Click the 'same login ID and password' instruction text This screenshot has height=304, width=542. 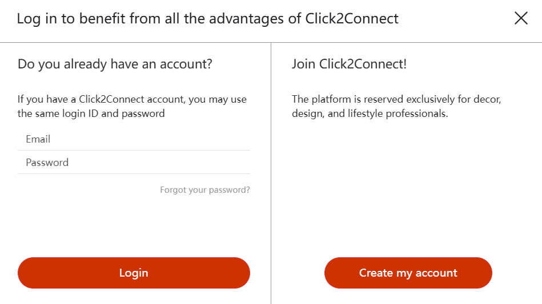[91, 114]
